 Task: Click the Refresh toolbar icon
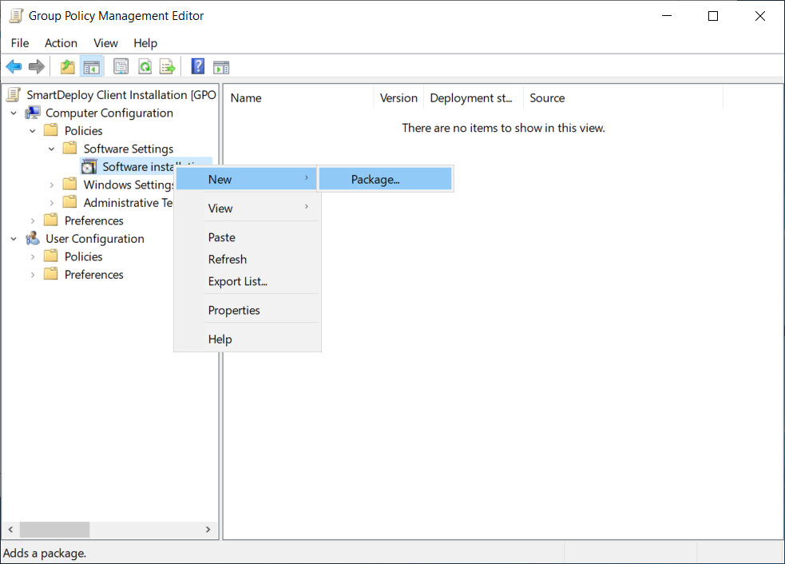(x=145, y=66)
